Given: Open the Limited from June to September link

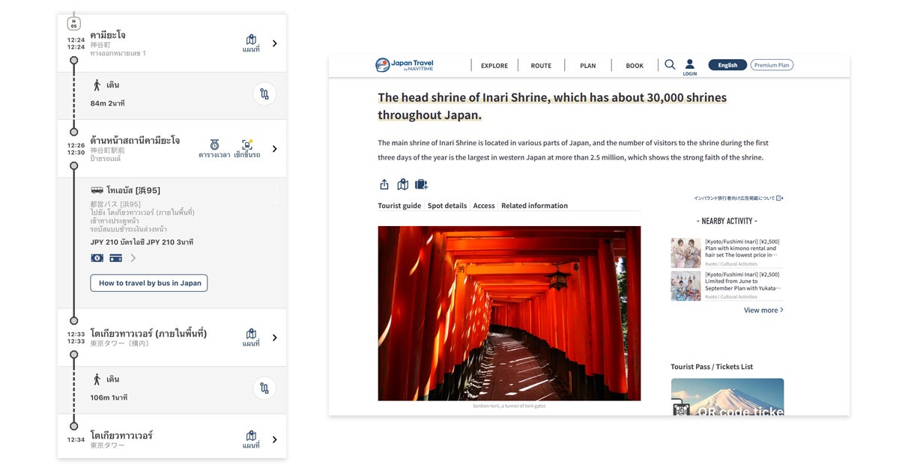Looking at the screenshot, I should tap(742, 281).
